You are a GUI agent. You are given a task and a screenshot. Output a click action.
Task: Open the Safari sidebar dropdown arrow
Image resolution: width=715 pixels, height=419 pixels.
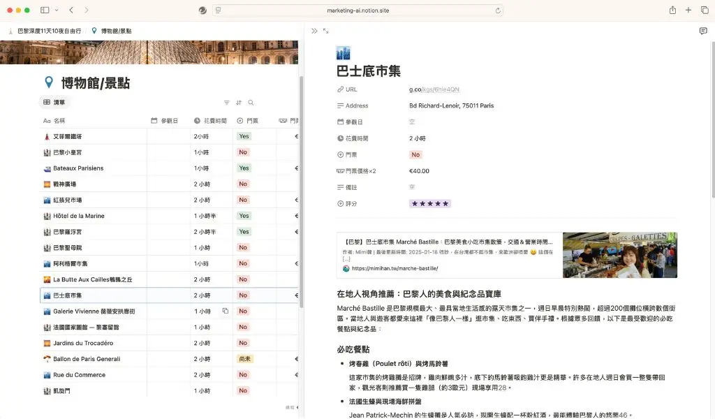click(x=56, y=10)
